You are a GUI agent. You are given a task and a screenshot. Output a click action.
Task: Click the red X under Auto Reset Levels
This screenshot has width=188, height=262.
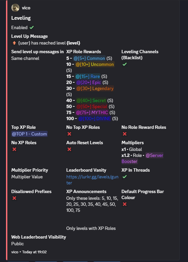coord(69,149)
